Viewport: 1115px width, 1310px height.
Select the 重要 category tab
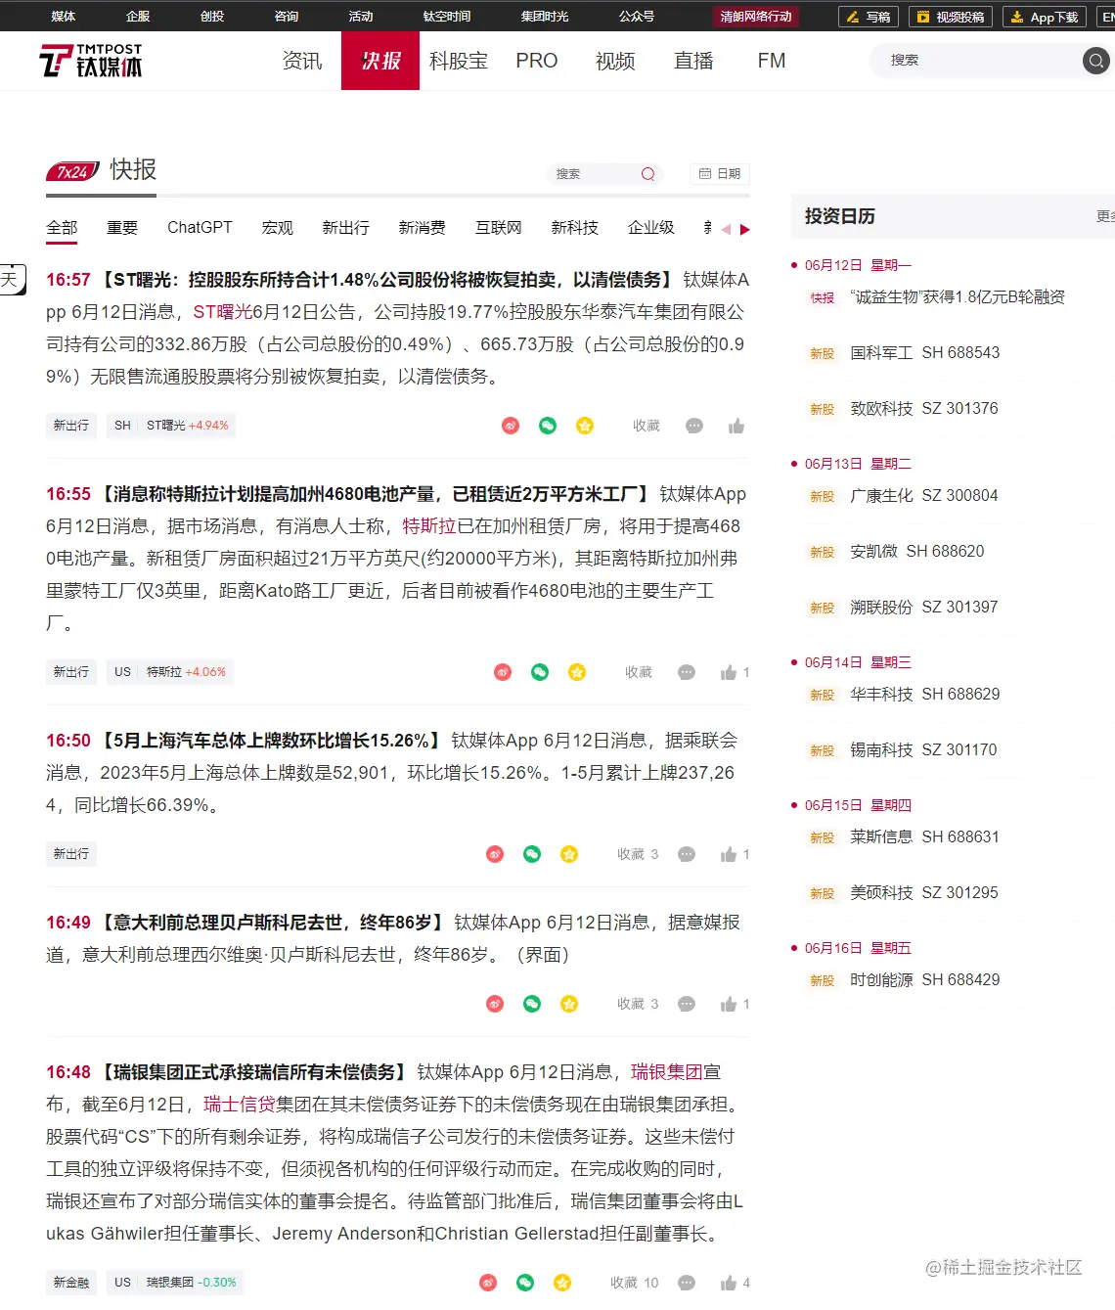click(x=122, y=227)
